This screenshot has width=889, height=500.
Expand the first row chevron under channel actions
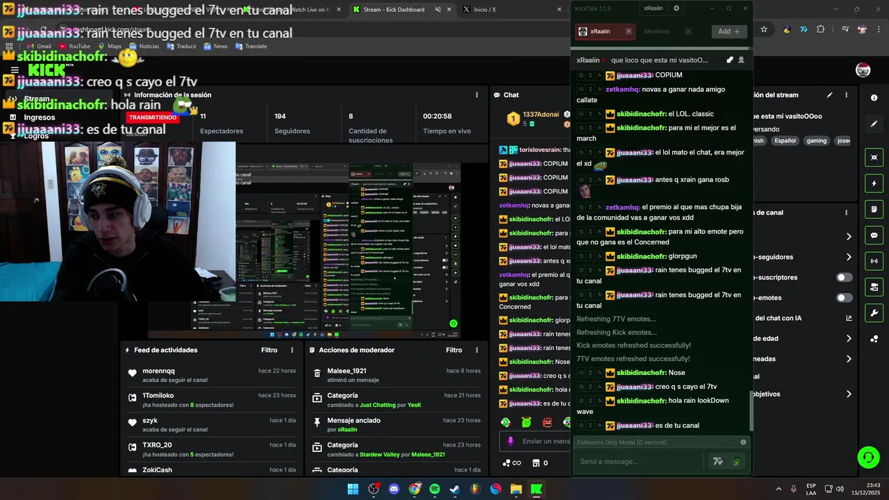849,237
